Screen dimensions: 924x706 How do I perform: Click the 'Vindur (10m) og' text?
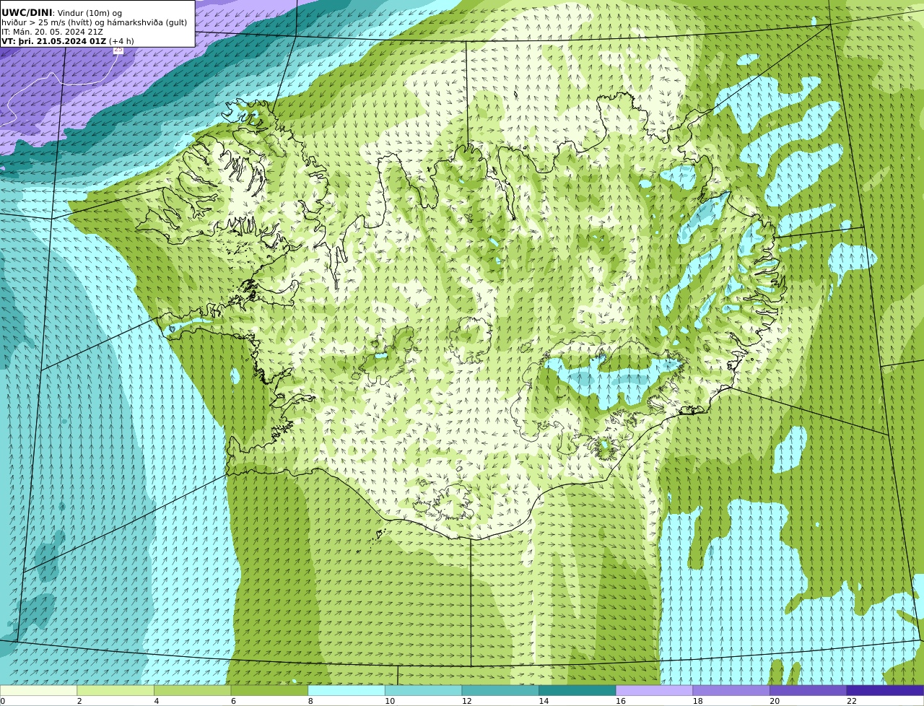pyautogui.click(x=90, y=13)
